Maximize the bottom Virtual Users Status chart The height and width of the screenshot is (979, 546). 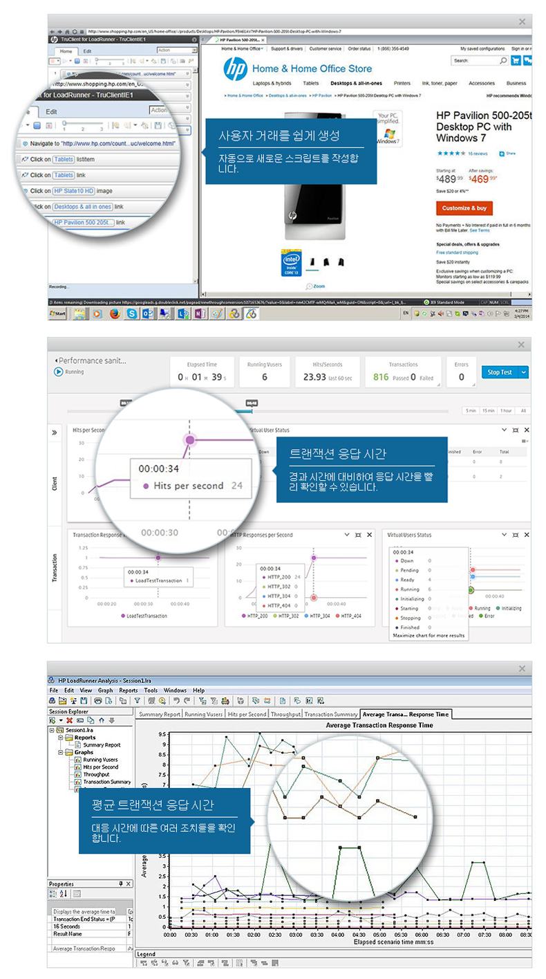pyautogui.click(x=515, y=535)
